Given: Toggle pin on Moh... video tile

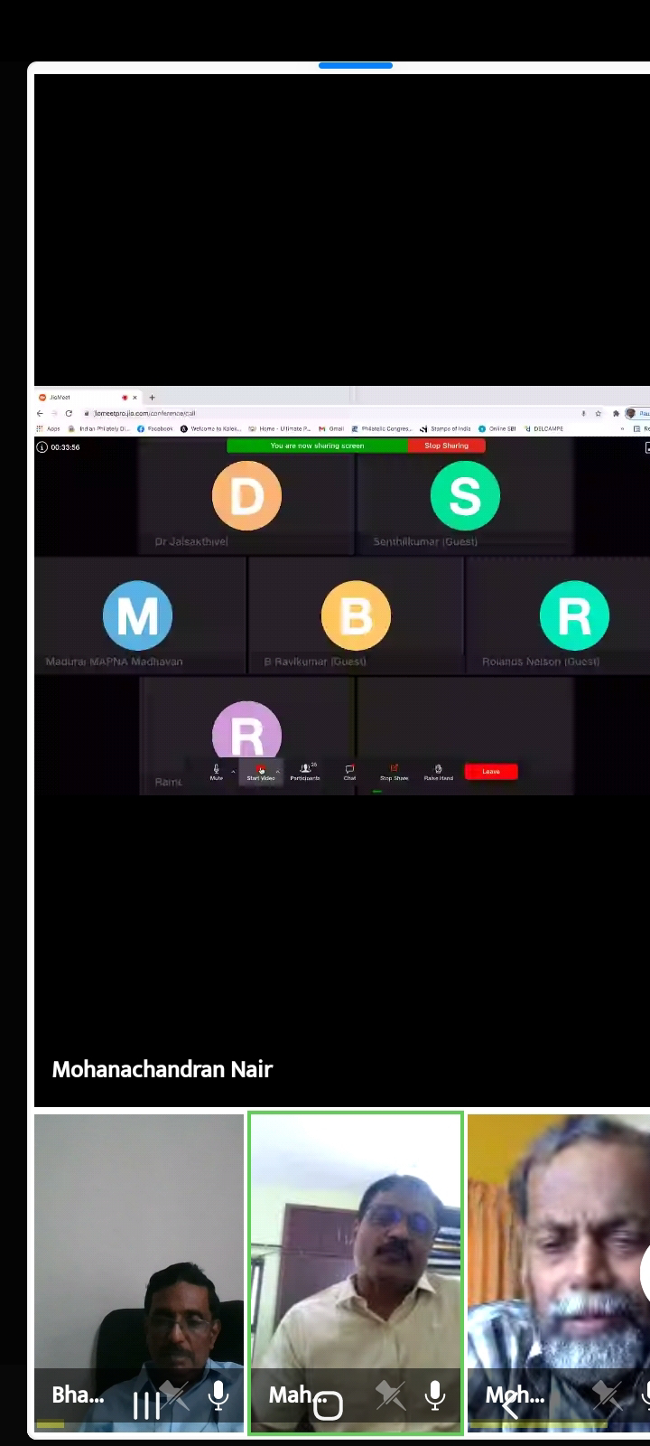Looking at the screenshot, I should pos(607,1395).
